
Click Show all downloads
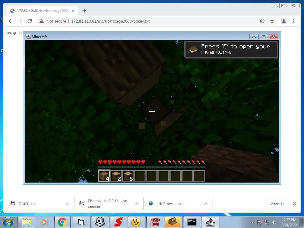(278, 203)
